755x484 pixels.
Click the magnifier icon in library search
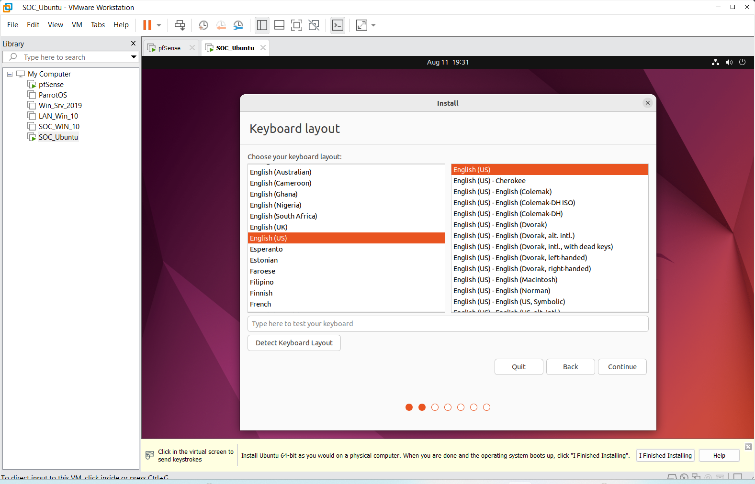point(13,57)
